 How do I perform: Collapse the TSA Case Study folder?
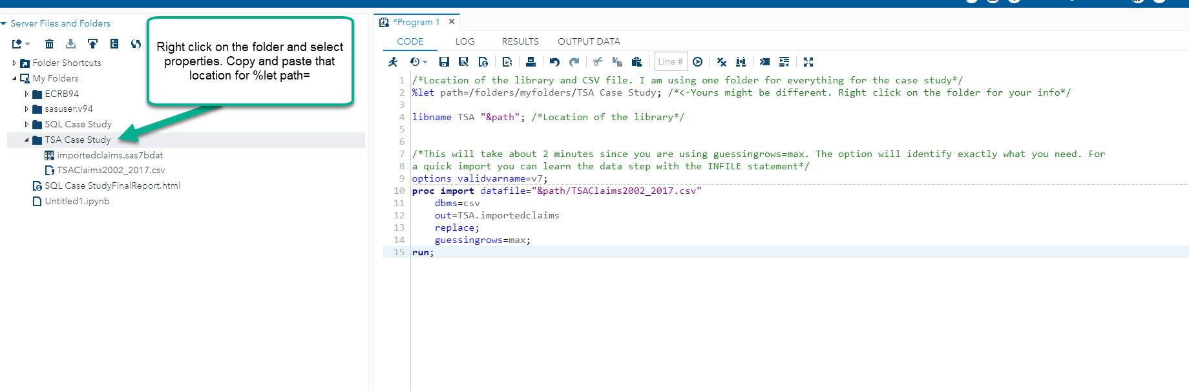coord(26,140)
